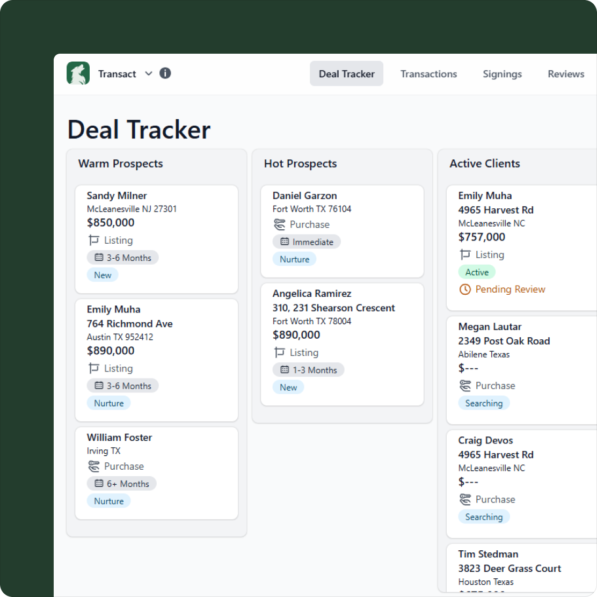Open William Foster's prospect card name
This screenshot has height=597, width=597.
[120, 438]
